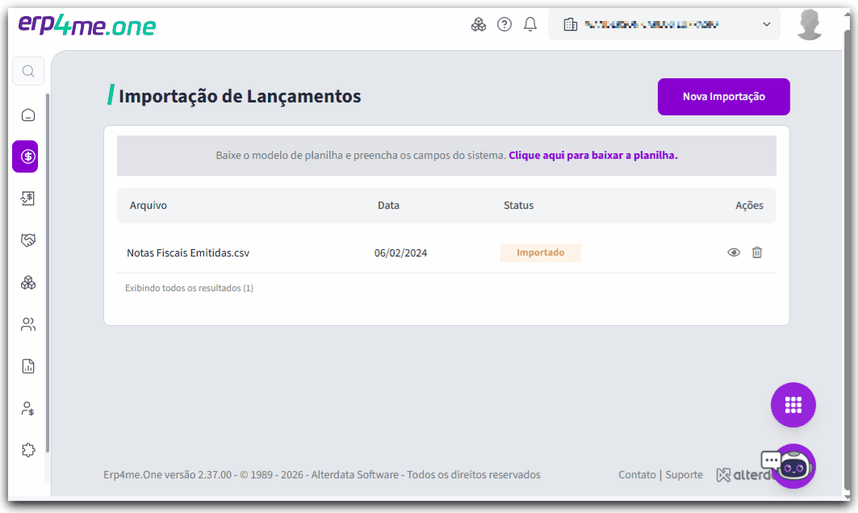The width and height of the screenshot is (858, 513).
Task: Click the Data column header
Action: point(388,205)
